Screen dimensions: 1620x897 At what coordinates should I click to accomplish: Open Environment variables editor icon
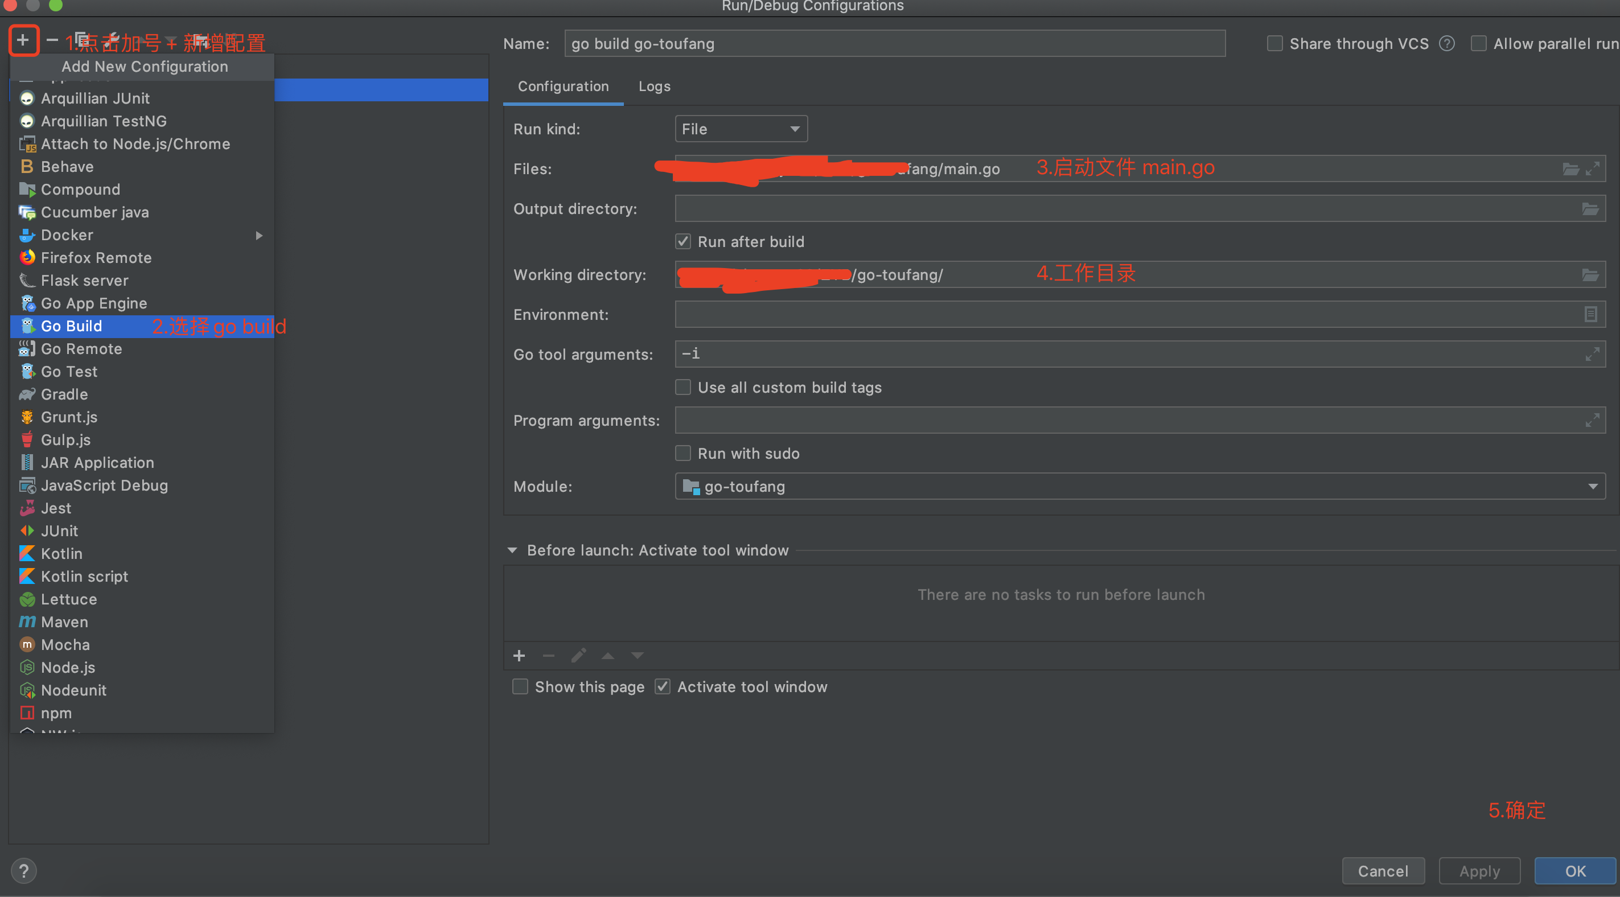click(x=1590, y=315)
